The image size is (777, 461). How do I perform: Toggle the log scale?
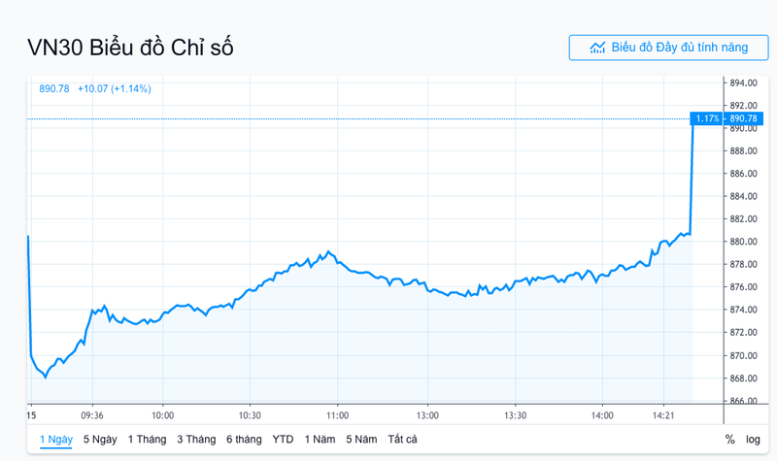[753, 439]
